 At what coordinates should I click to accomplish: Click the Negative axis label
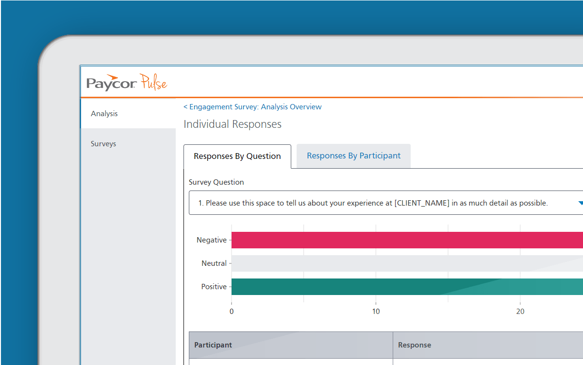click(212, 240)
